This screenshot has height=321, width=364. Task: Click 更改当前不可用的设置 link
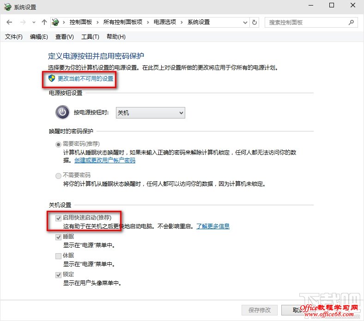(85, 78)
